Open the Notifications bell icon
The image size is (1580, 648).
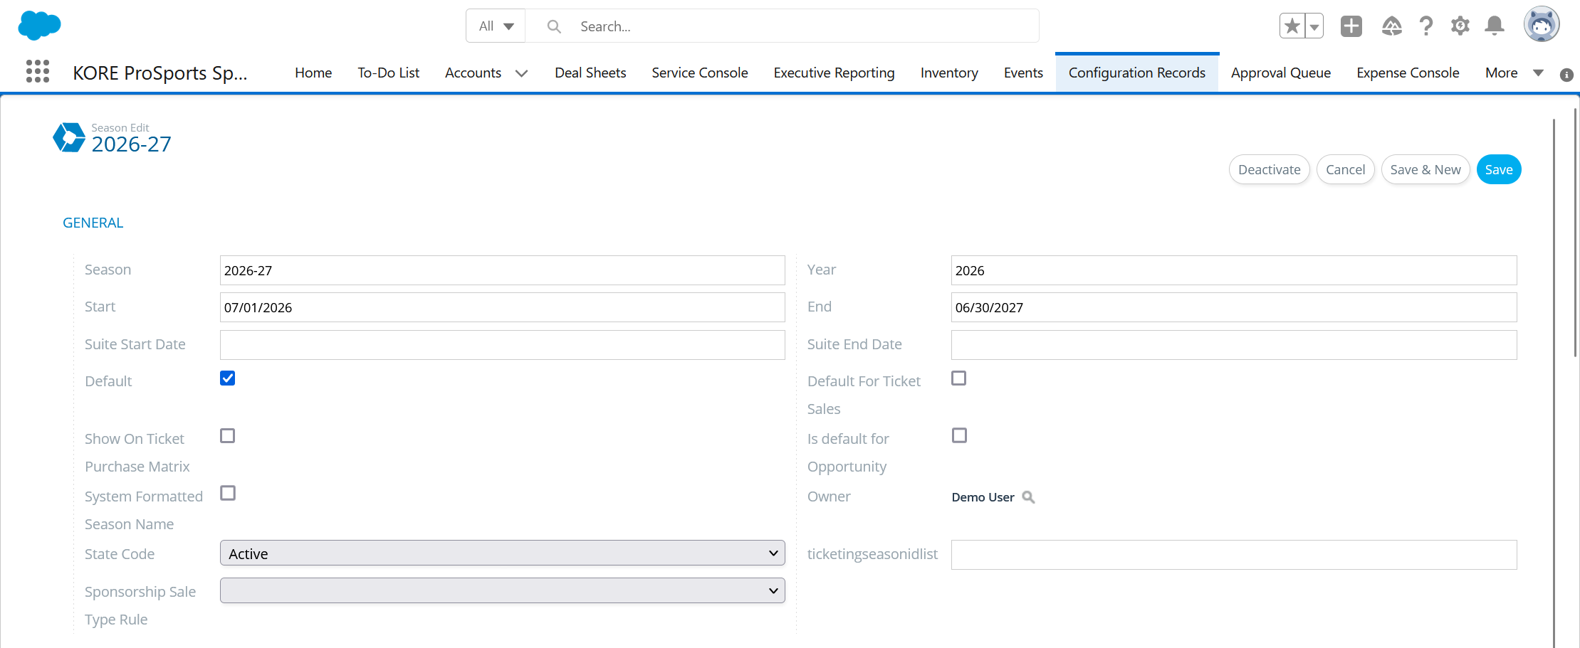[1495, 26]
